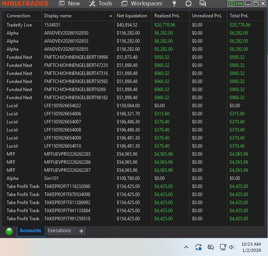The height and width of the screenshot is (256, 268).
Task: Click the green connection status indicator
Action: pos(9,231)
